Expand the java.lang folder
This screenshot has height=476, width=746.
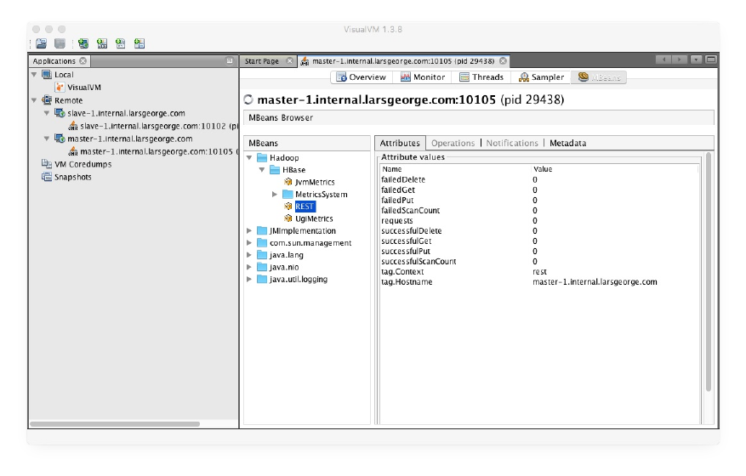click(x=249, y=255)
